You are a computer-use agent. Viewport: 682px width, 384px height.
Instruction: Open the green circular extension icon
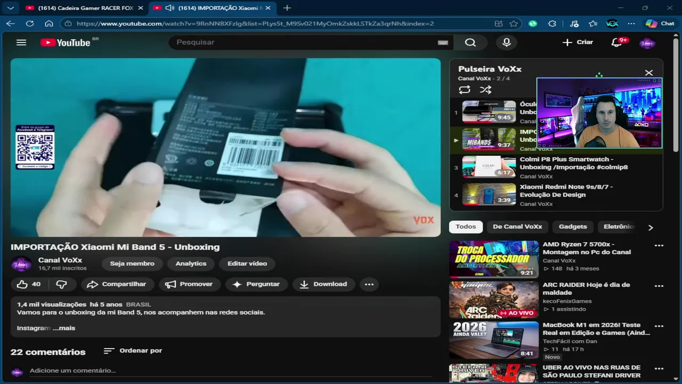(x=533, y=23)
